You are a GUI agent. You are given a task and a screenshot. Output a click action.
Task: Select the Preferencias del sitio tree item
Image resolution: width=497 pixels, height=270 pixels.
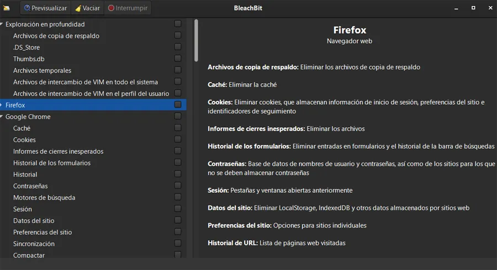point(93,232)
